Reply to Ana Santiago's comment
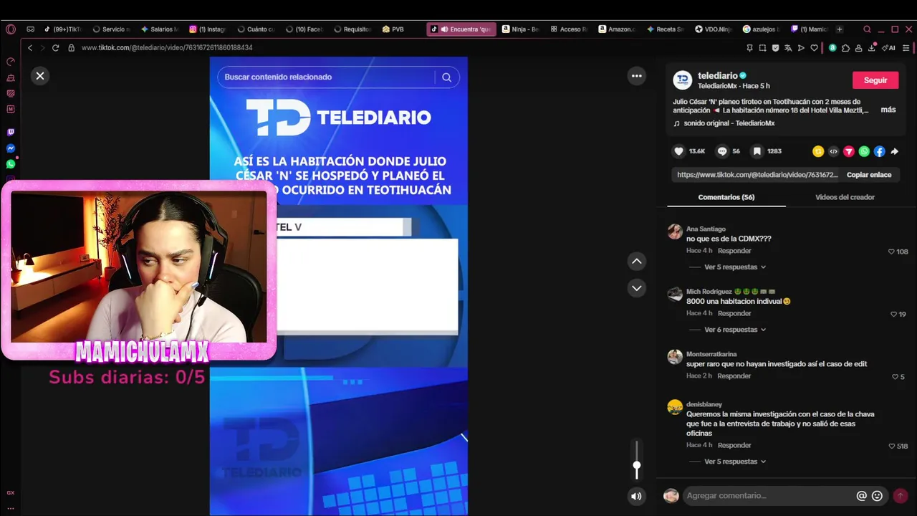The width and height of the screenshot is (917, 516). [734, 251]
